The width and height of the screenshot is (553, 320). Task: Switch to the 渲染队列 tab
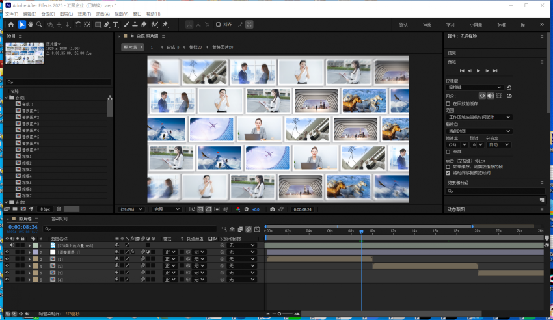(x=59, y=219)
